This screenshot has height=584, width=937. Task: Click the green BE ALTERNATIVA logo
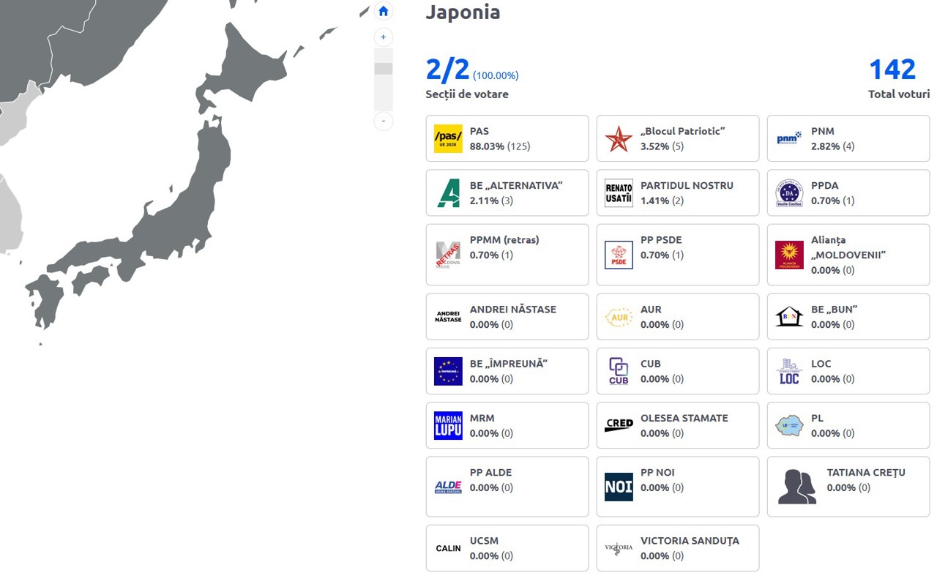448,193
